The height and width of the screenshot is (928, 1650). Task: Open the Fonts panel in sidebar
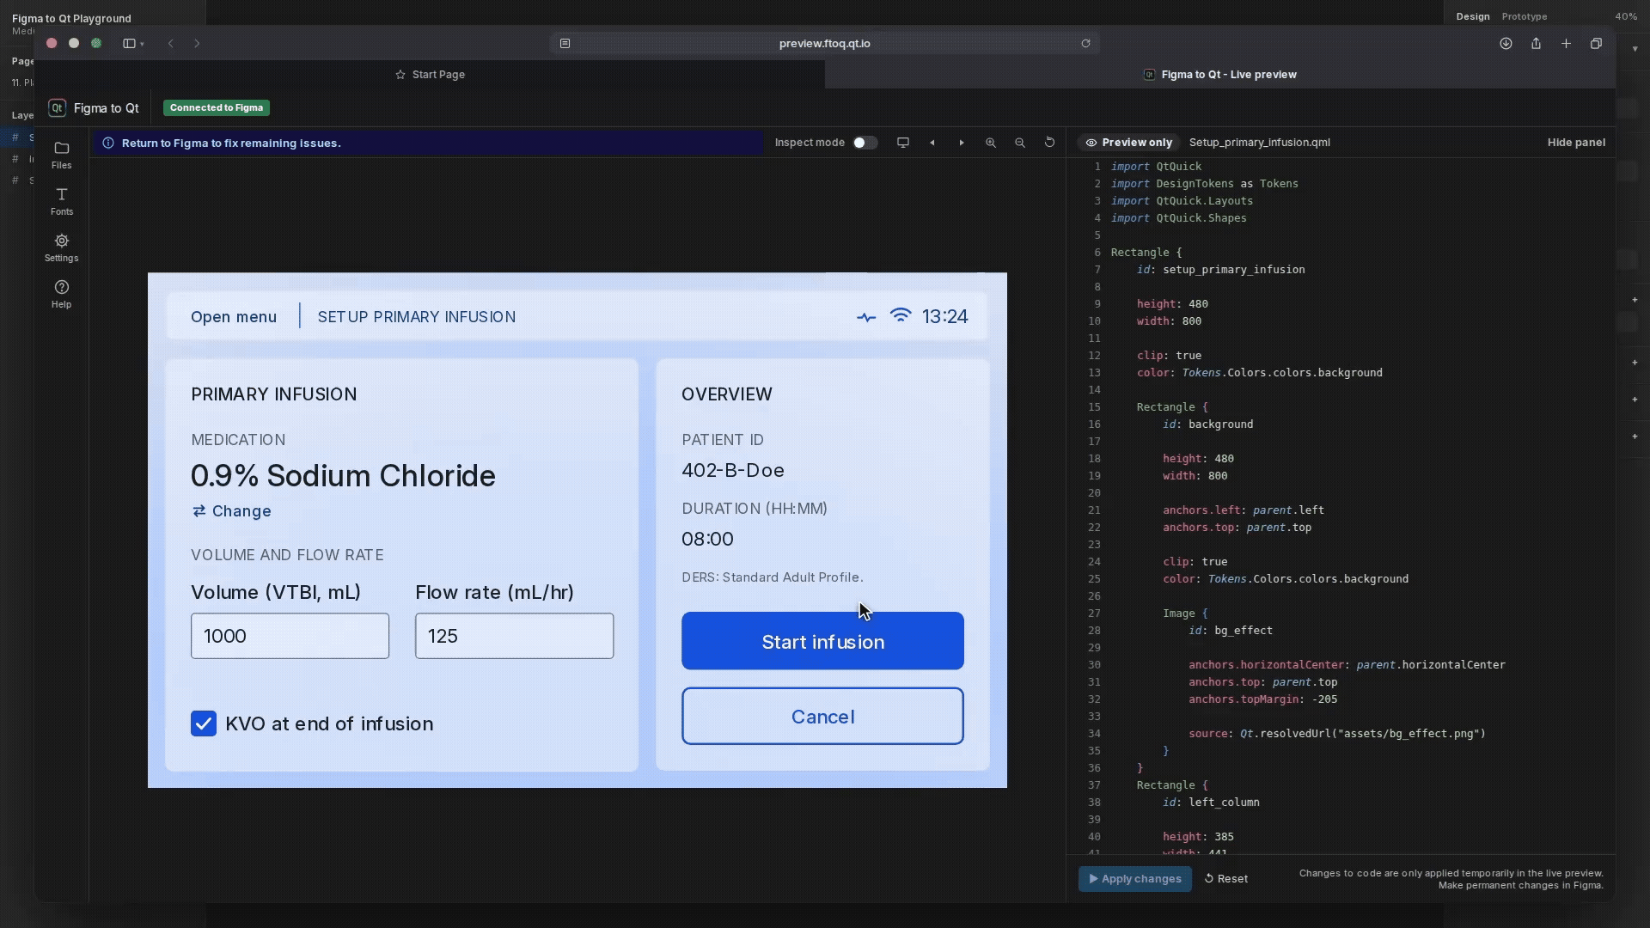(x=61, y=202)
